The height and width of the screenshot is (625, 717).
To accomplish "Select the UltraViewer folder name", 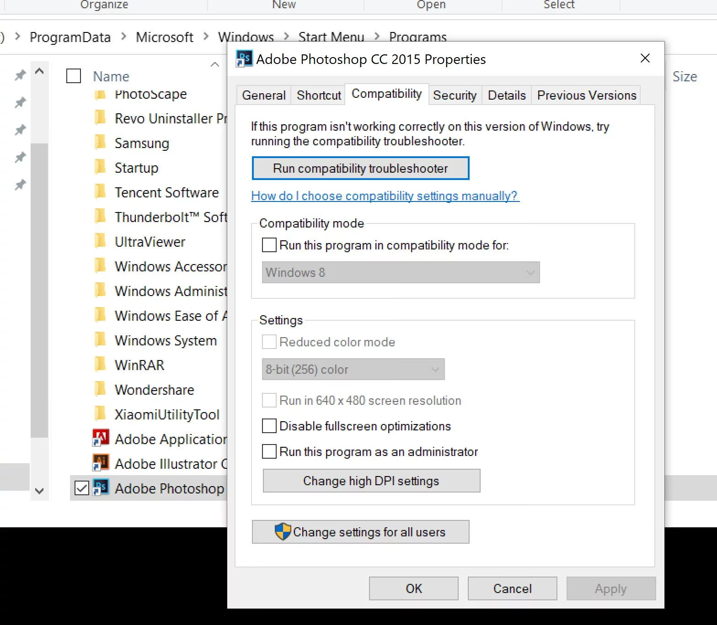I will point(150,242).
